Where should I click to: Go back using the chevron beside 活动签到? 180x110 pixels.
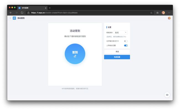pos(10,18)
